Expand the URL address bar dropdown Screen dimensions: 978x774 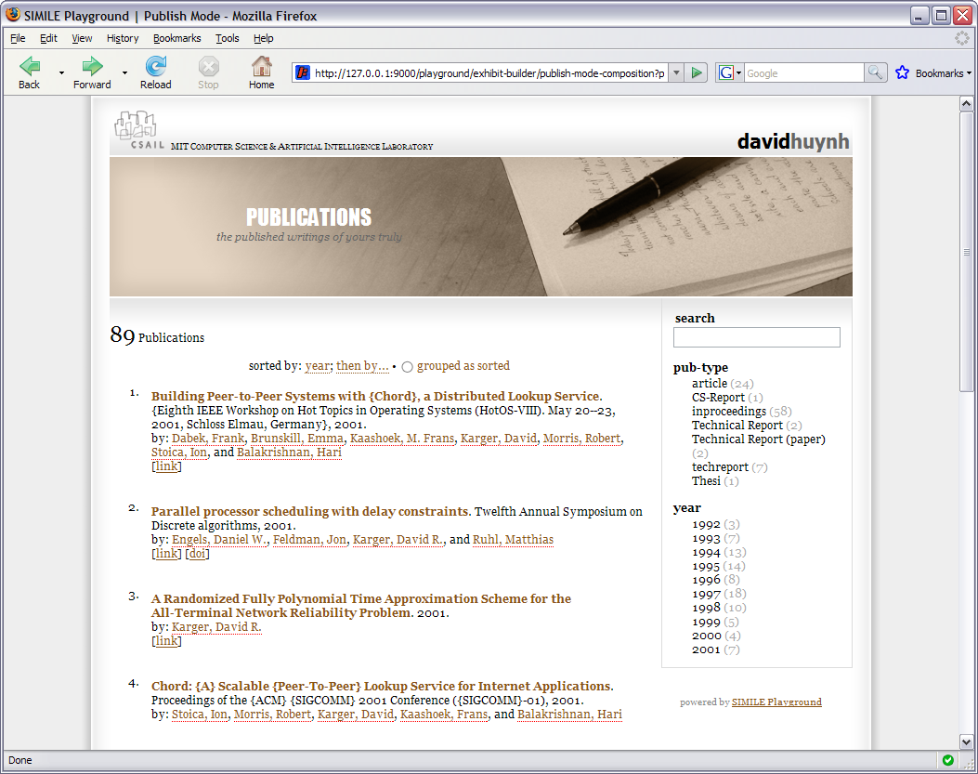click(676, 73)
